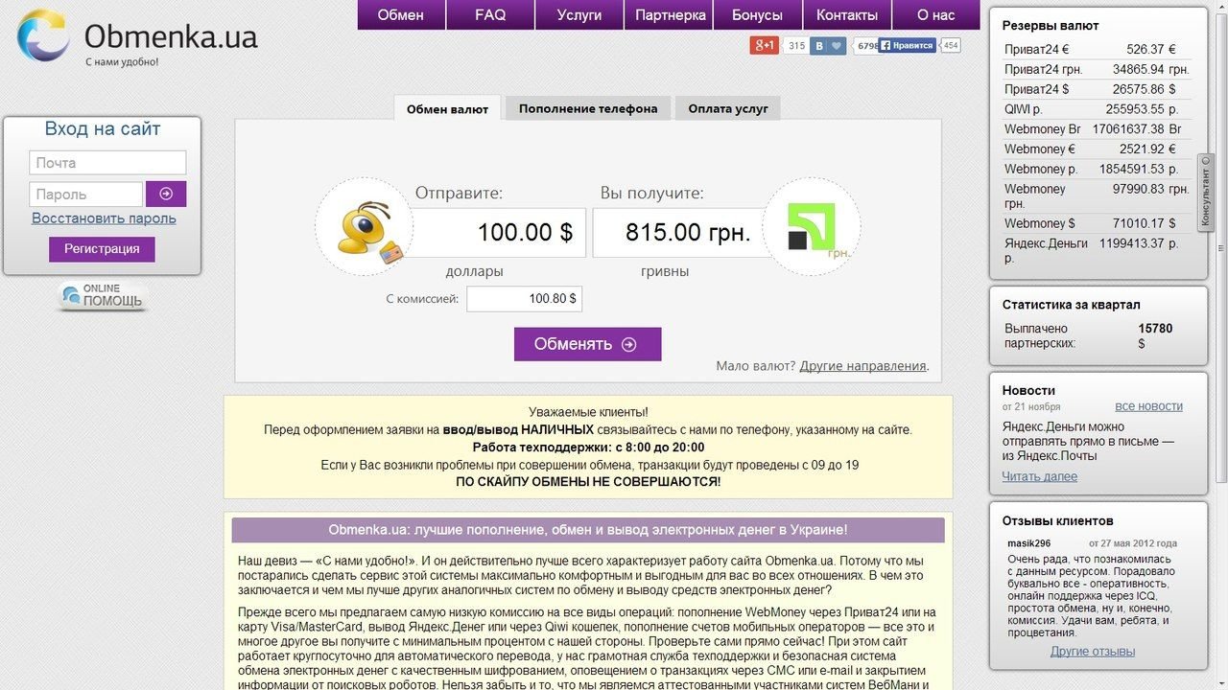Focus the Почта email field
The height and width of the screenshot is (690, 1228).
point(107,163)
